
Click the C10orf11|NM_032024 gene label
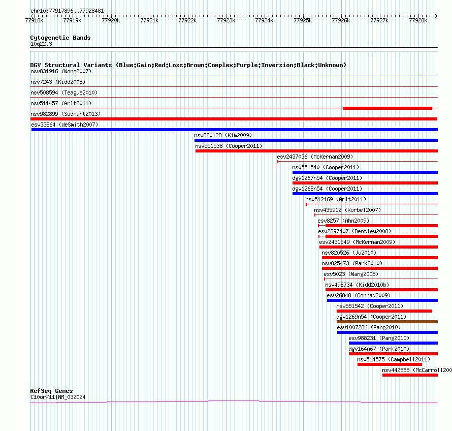click(x=58, y=397)
